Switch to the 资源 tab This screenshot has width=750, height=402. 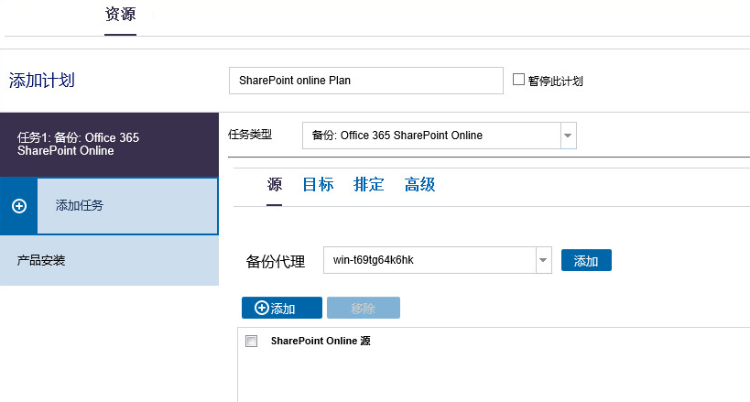point(120,16)
